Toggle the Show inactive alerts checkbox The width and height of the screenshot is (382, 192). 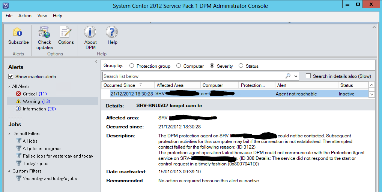[x=11, y=77]
